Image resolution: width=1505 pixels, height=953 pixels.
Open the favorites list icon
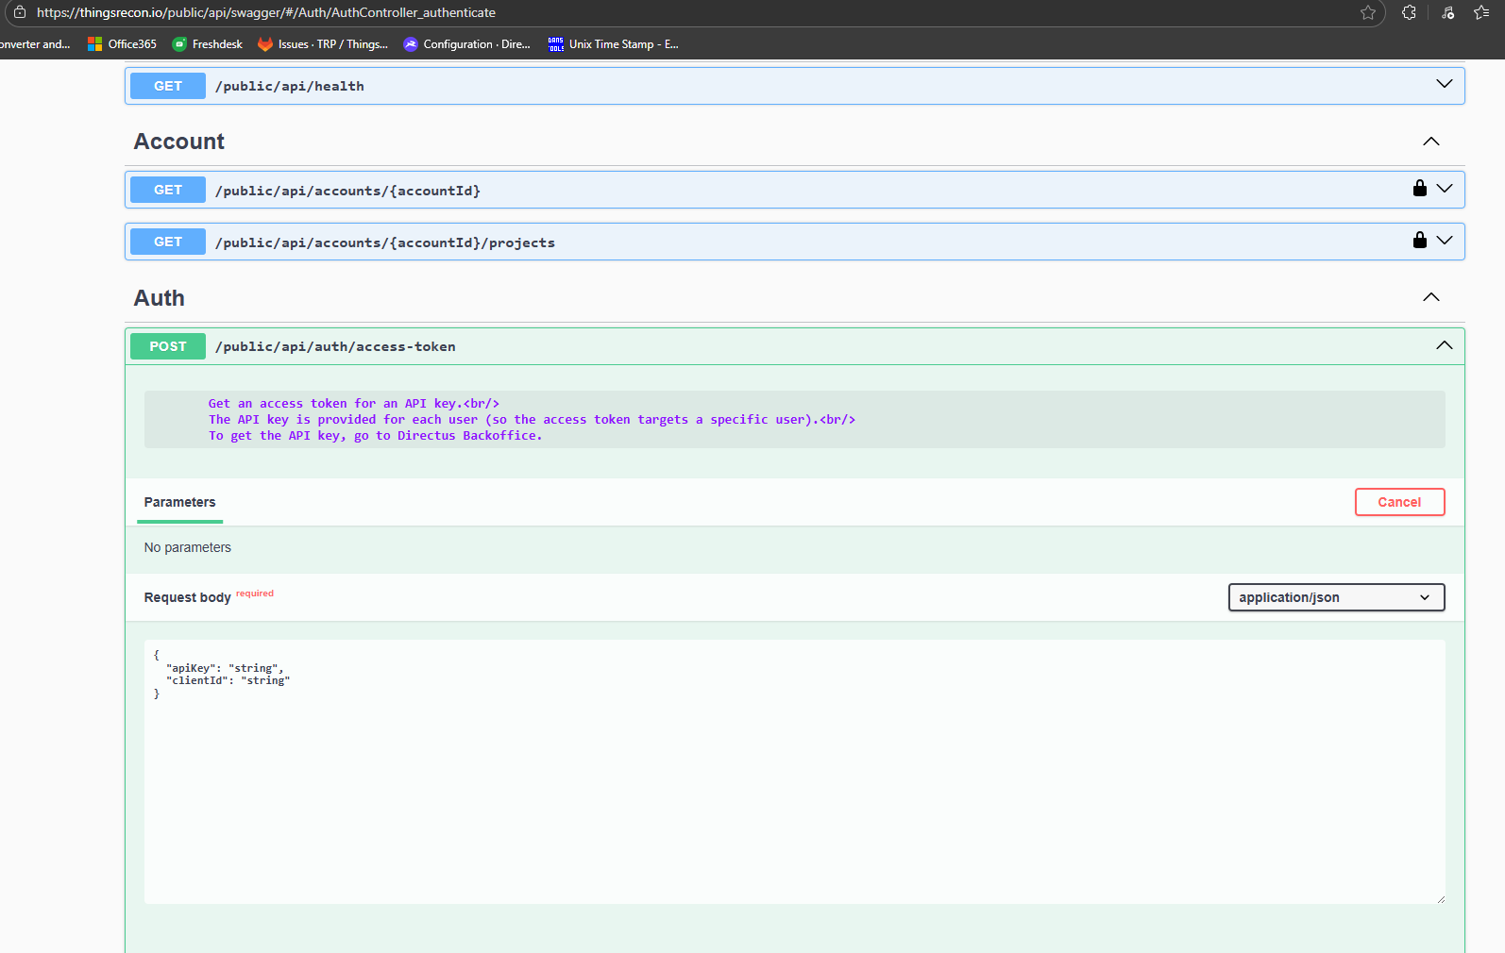click(x=1481, y=12)
